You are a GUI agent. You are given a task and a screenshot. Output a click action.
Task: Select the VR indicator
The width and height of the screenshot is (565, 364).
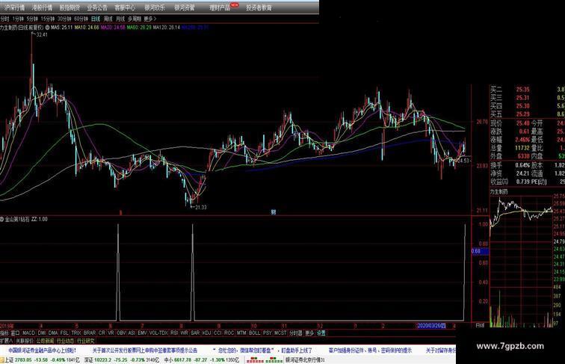(x=111, y=333)
